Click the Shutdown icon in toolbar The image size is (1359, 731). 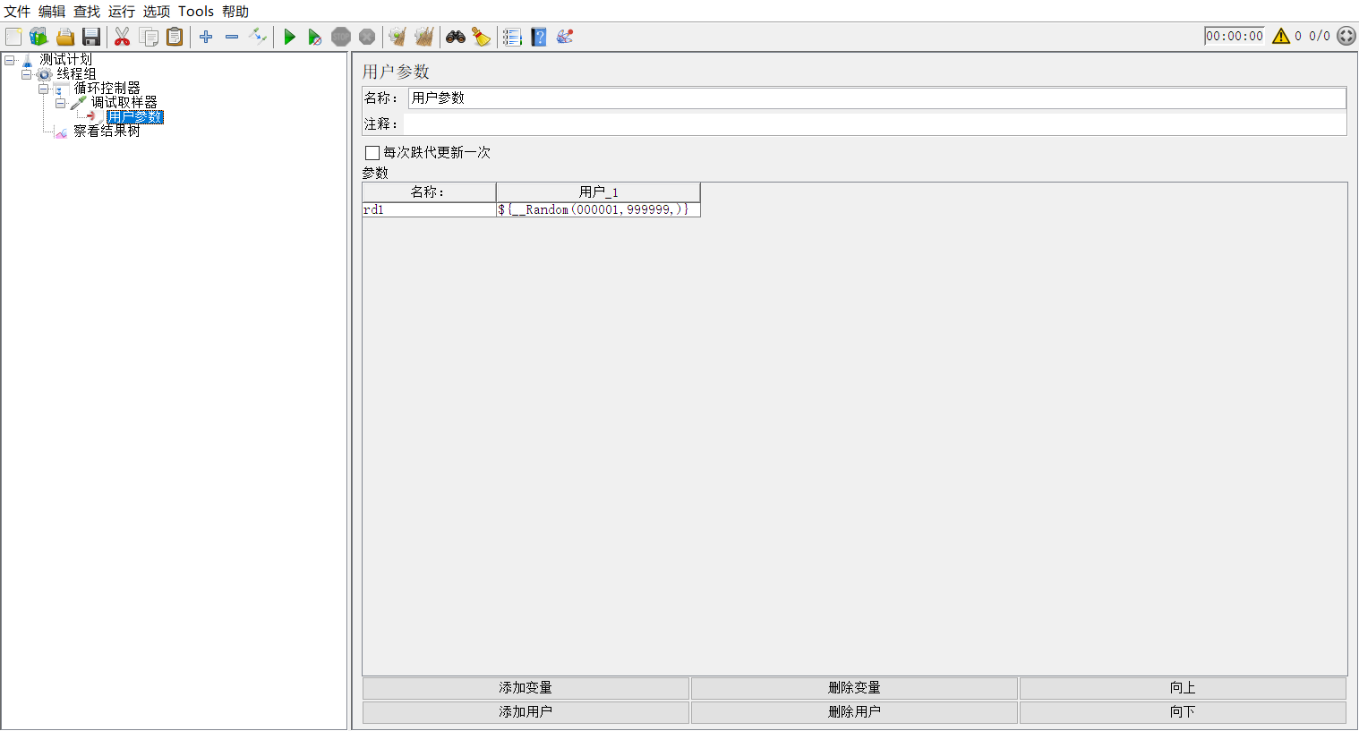point(366,37)
